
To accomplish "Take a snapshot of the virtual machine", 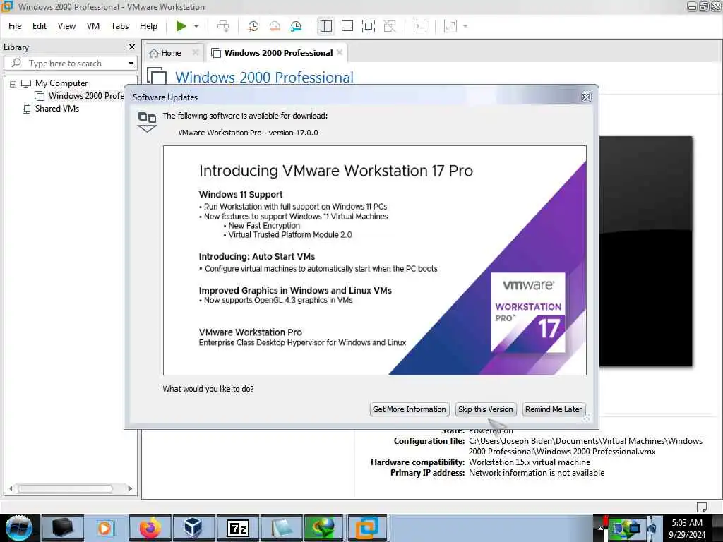I will point(253,26).
